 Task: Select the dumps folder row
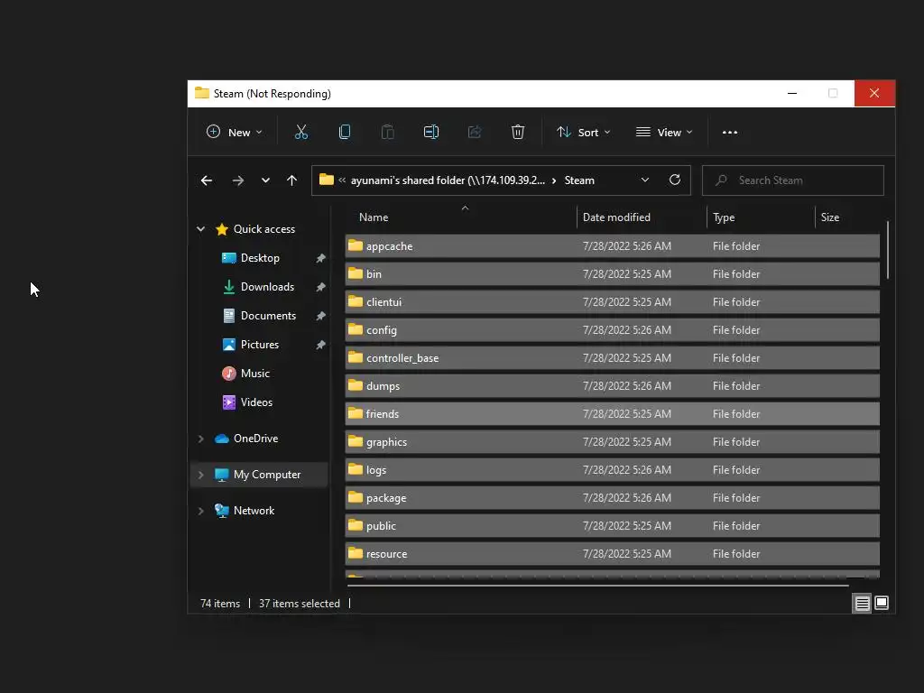[613, 386]
